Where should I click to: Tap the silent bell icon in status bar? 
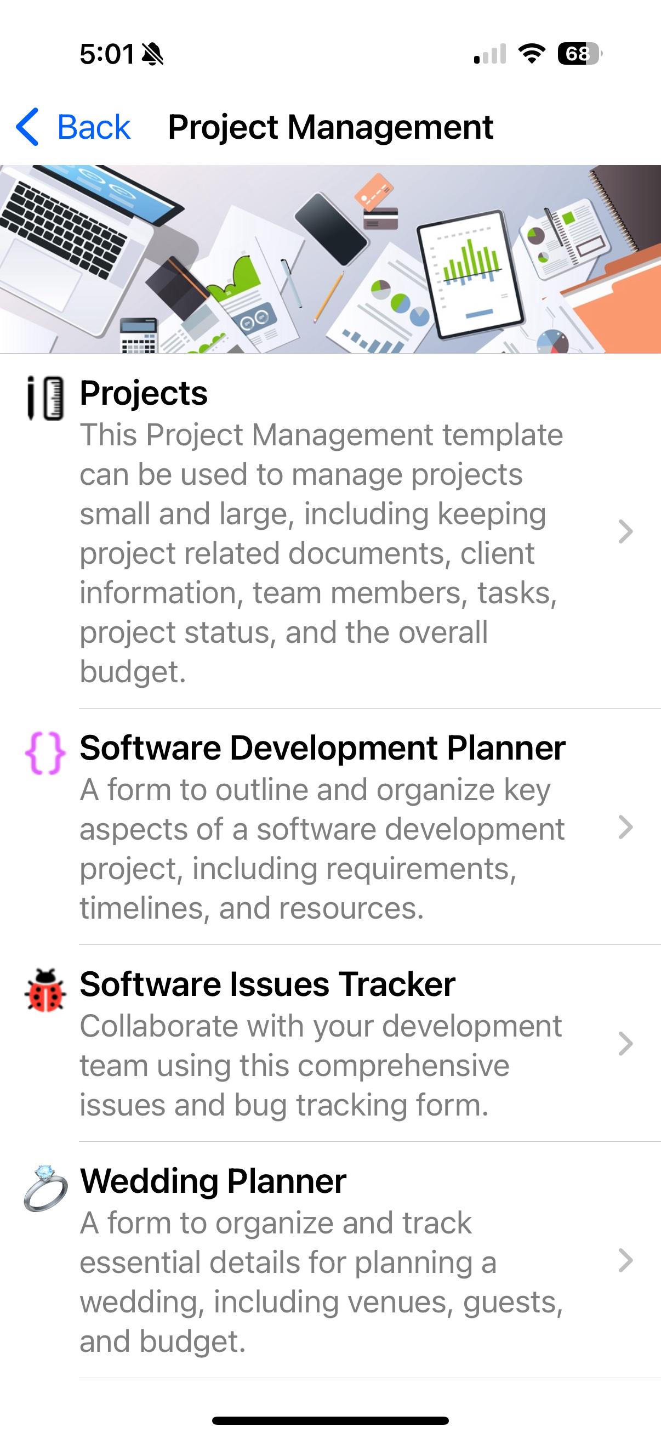152,54
